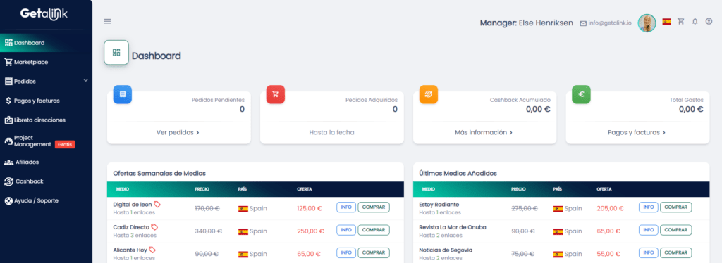Click the tag icon next to Digital de leon
Screen dimensions: 722x263
pos(157,204)
